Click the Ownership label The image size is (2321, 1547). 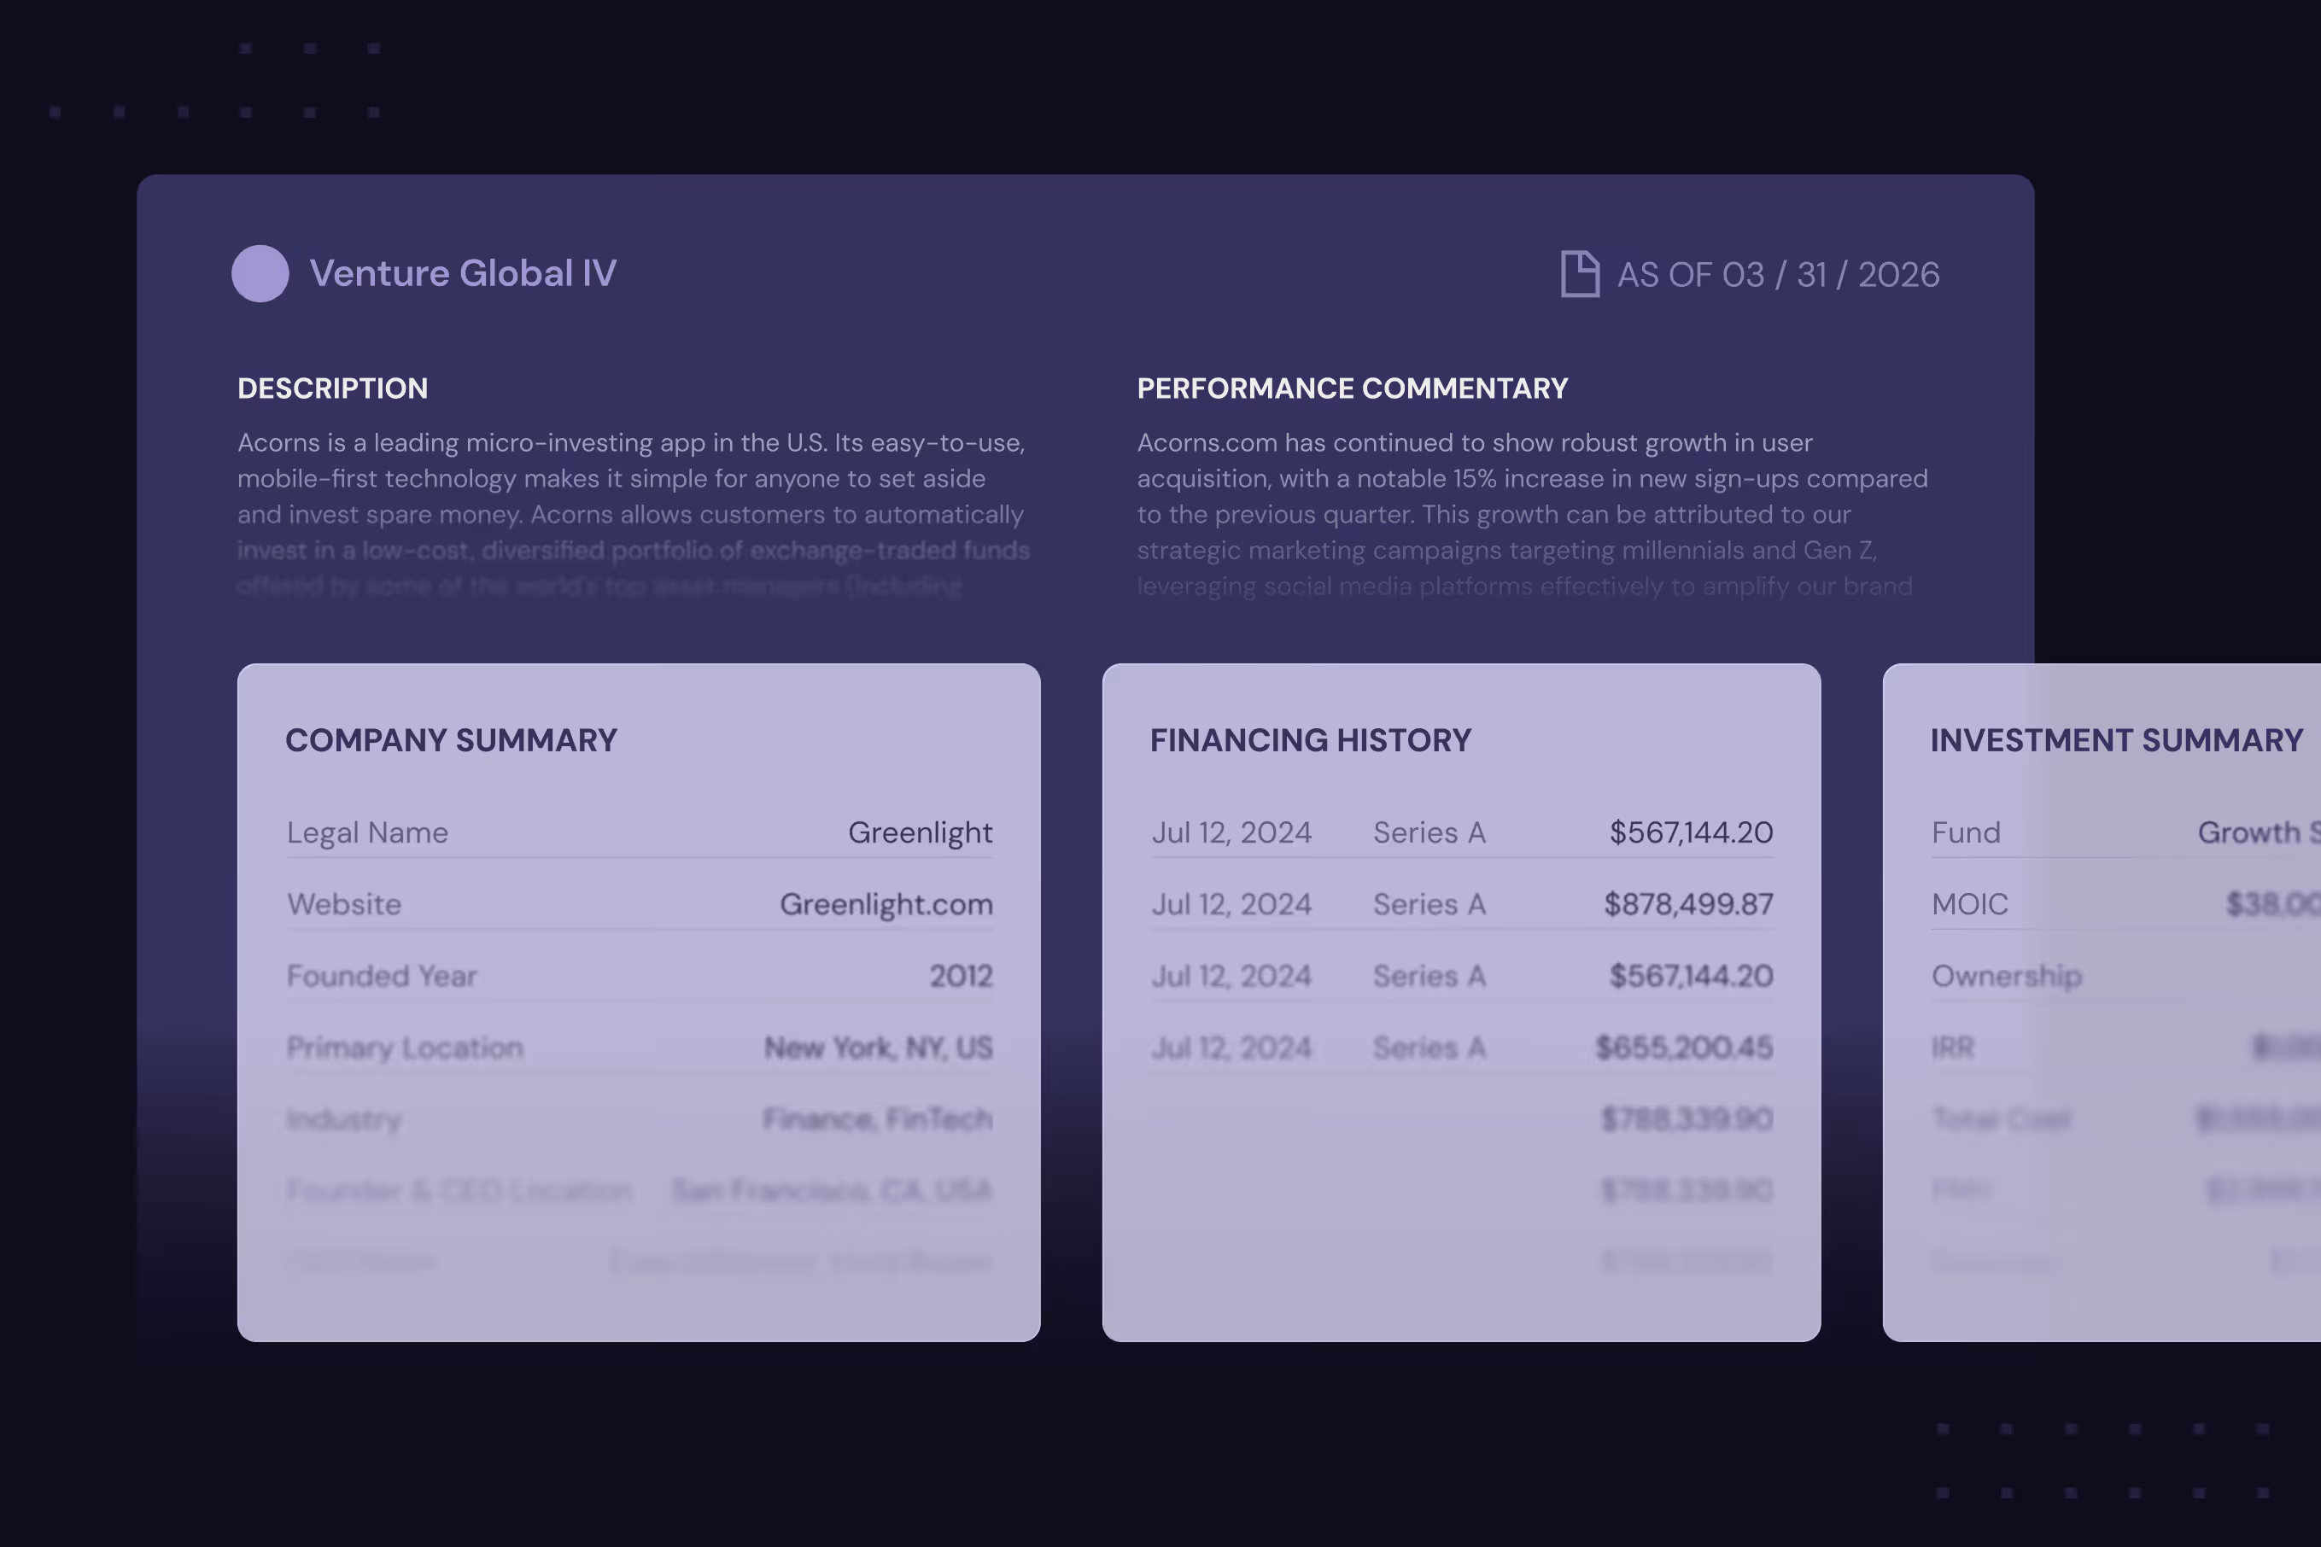2006,976
